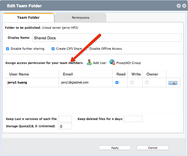This screenshot has height=156, width=188.
Task: Uncheck Read permission for jerry1 huang
Action: tap(117, 82)
